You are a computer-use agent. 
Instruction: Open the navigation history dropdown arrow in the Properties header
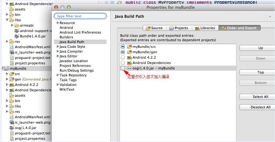click(x=270, y=17)
